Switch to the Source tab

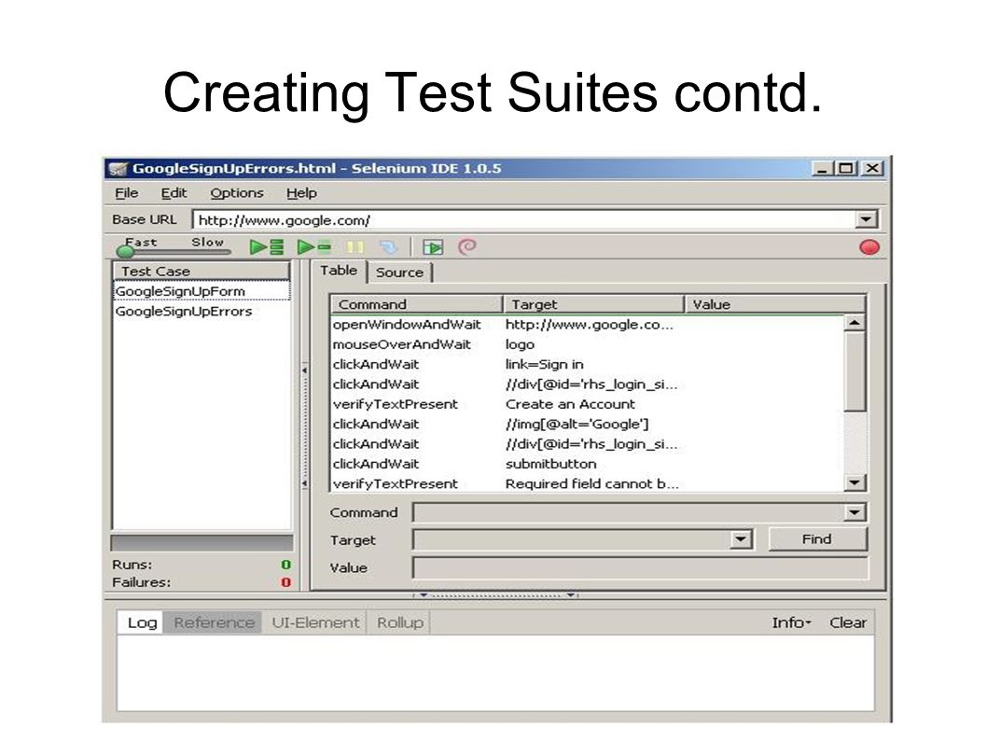[x=399, y=272]
